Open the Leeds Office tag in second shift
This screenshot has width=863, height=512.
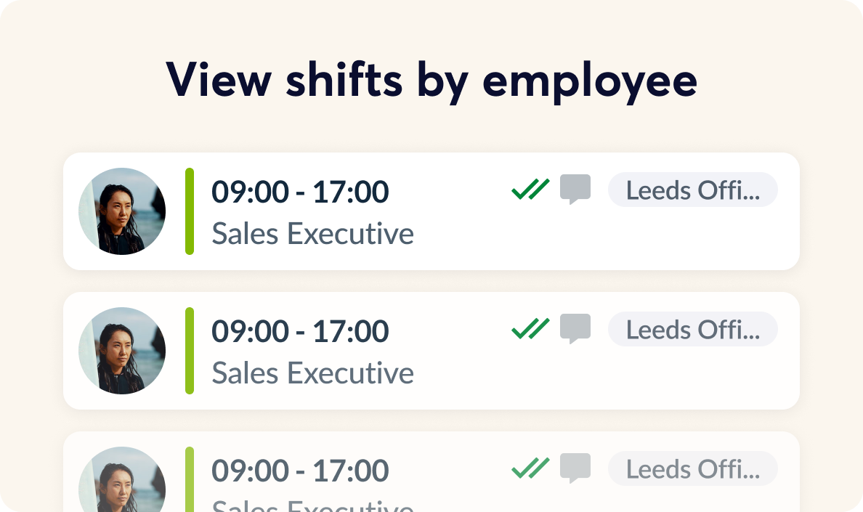pyautogui.click(x=692, y=330)
